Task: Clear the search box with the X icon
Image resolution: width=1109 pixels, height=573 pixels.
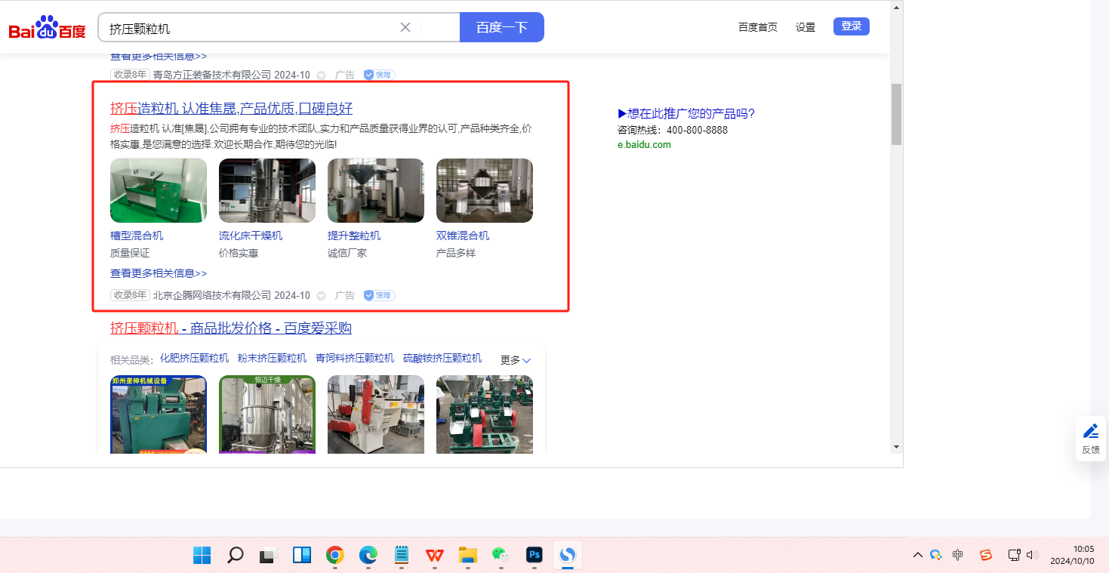Action: point(405,27)
